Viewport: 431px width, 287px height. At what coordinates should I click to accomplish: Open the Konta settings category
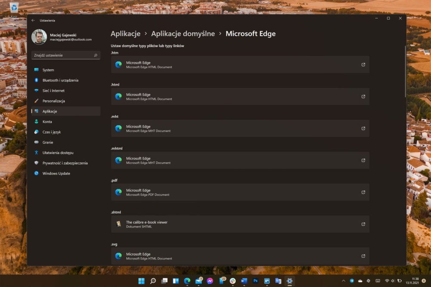pos(66,121)
